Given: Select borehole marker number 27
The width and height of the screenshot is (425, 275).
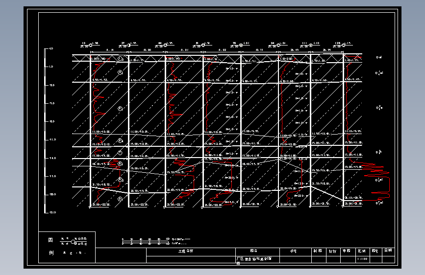Looking at the screenshot, I should (129, 45).
